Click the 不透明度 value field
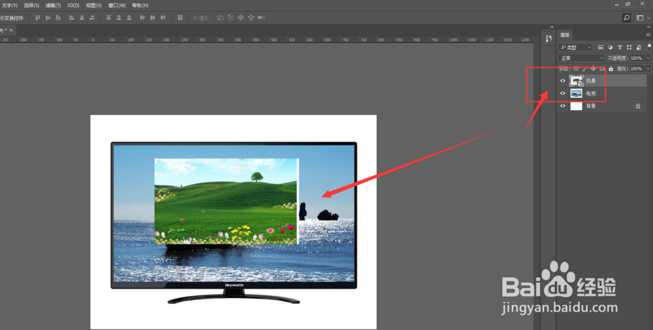 point(636,58)
